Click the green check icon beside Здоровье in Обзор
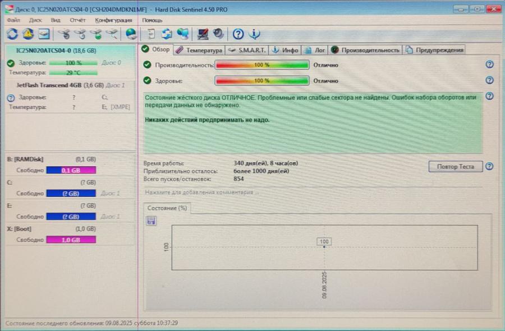The width and height of the screenshot is (505, 331). pyautogui.click(x=147, y=80)
